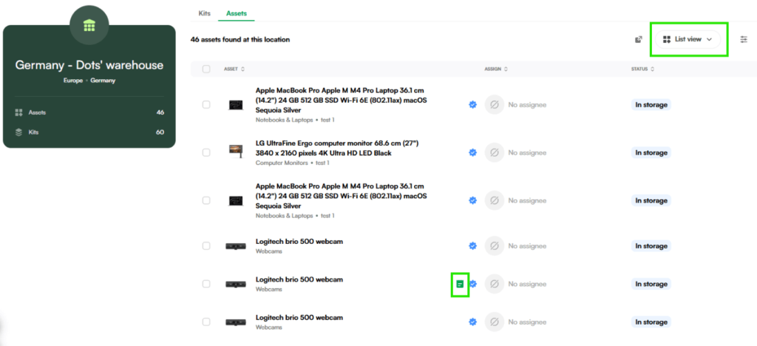
Task: Open the green note icon on Logitech webcam row
Action: point(460,284)
